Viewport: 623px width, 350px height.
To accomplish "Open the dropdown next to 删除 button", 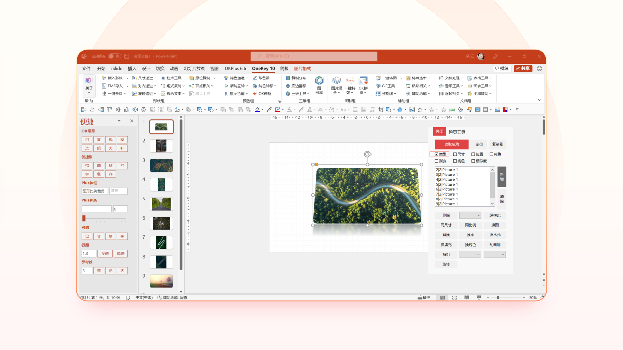I will tap(470, 215).
